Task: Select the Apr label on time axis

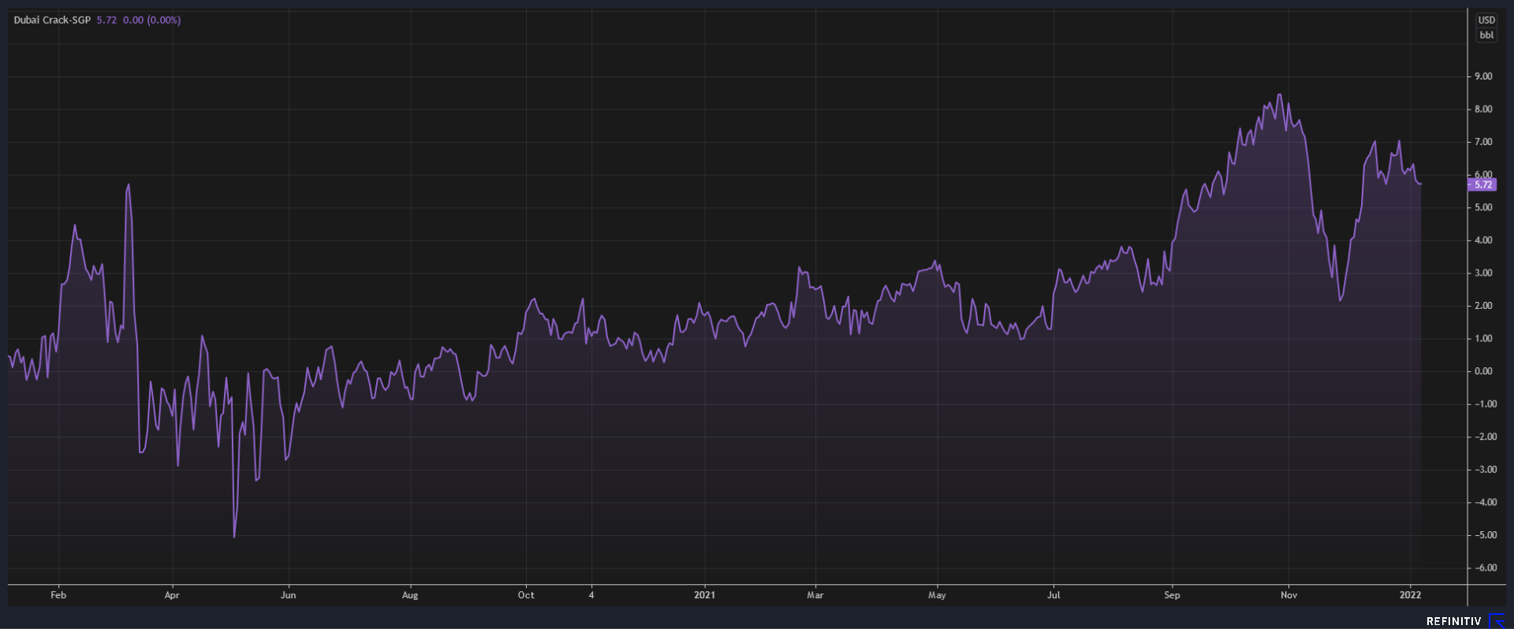Action: click(172, 595)
